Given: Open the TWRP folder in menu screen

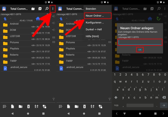Looking at the screenshot, I should click(x=82, y=62).
